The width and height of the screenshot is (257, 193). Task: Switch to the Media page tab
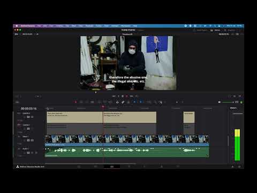(79, 167)
